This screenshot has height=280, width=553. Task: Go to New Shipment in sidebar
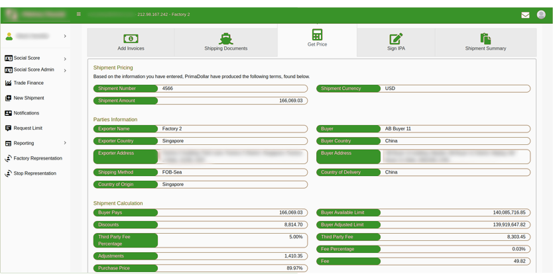tap(29, 98)
